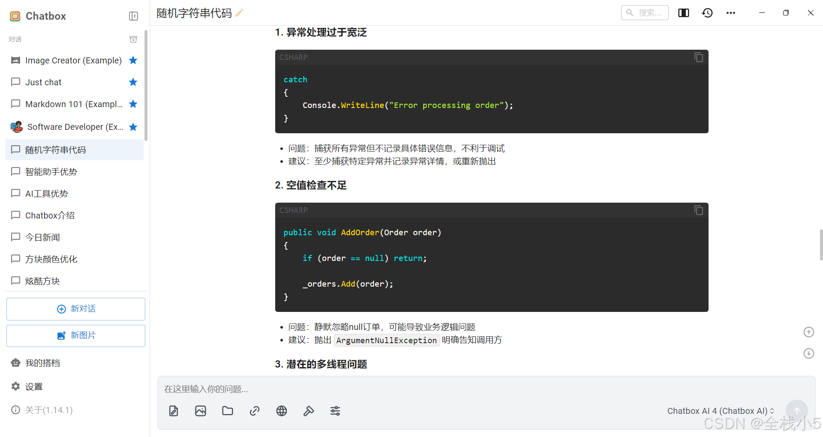Open the Image Creator (Example) conversation
This screenshot has height=437, width=823.
coord(74,60)
